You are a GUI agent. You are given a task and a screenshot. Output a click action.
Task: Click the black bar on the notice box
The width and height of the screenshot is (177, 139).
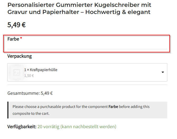click(8, 110)
